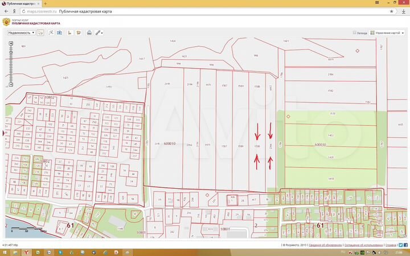Expand the Недвижимость dropdown
Image resolution: width=410 pixels, height=256 pixels.
coord(21,32)
